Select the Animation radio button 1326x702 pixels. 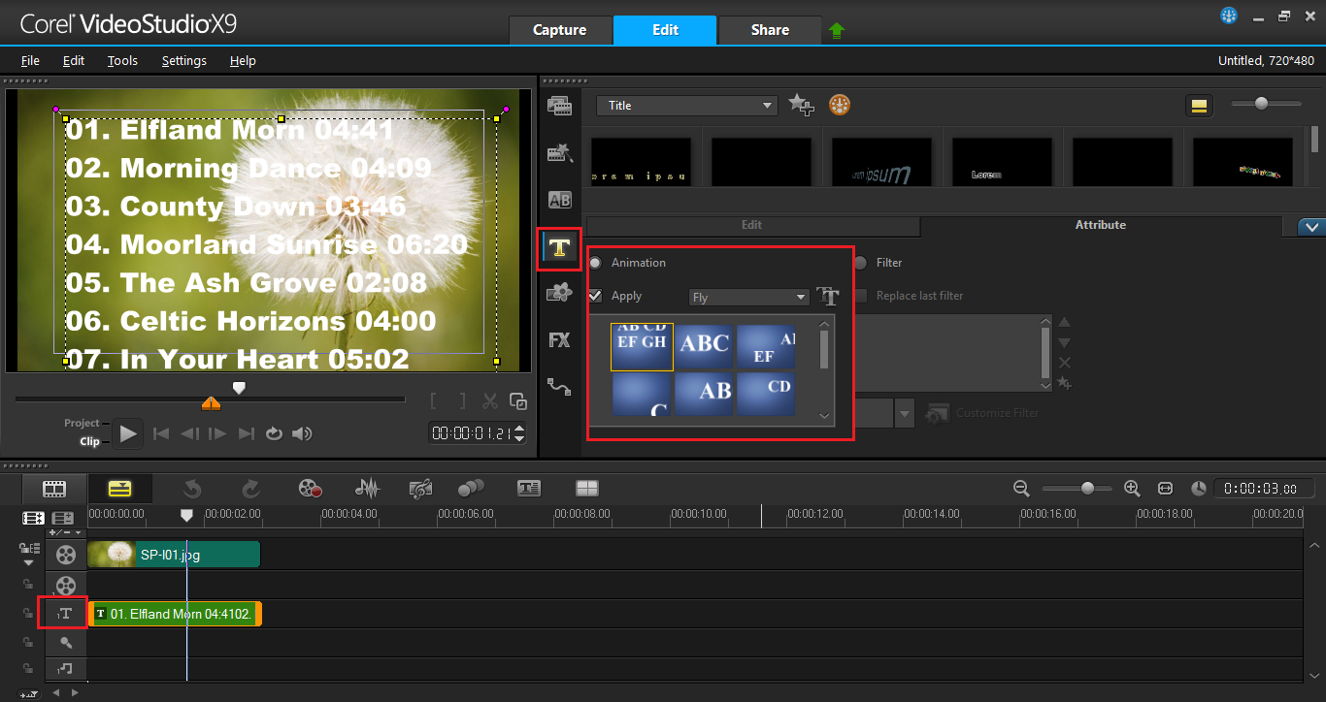click(595, 263)
